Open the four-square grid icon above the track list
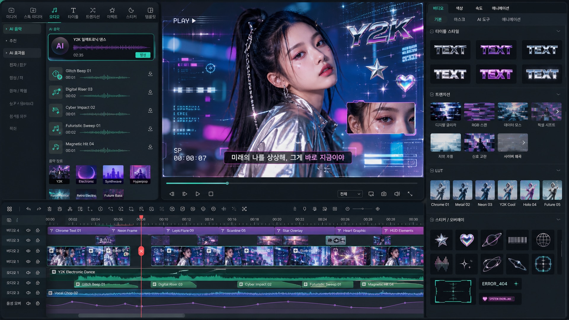This screenshot has height=320, width=569. click(9, 209)
